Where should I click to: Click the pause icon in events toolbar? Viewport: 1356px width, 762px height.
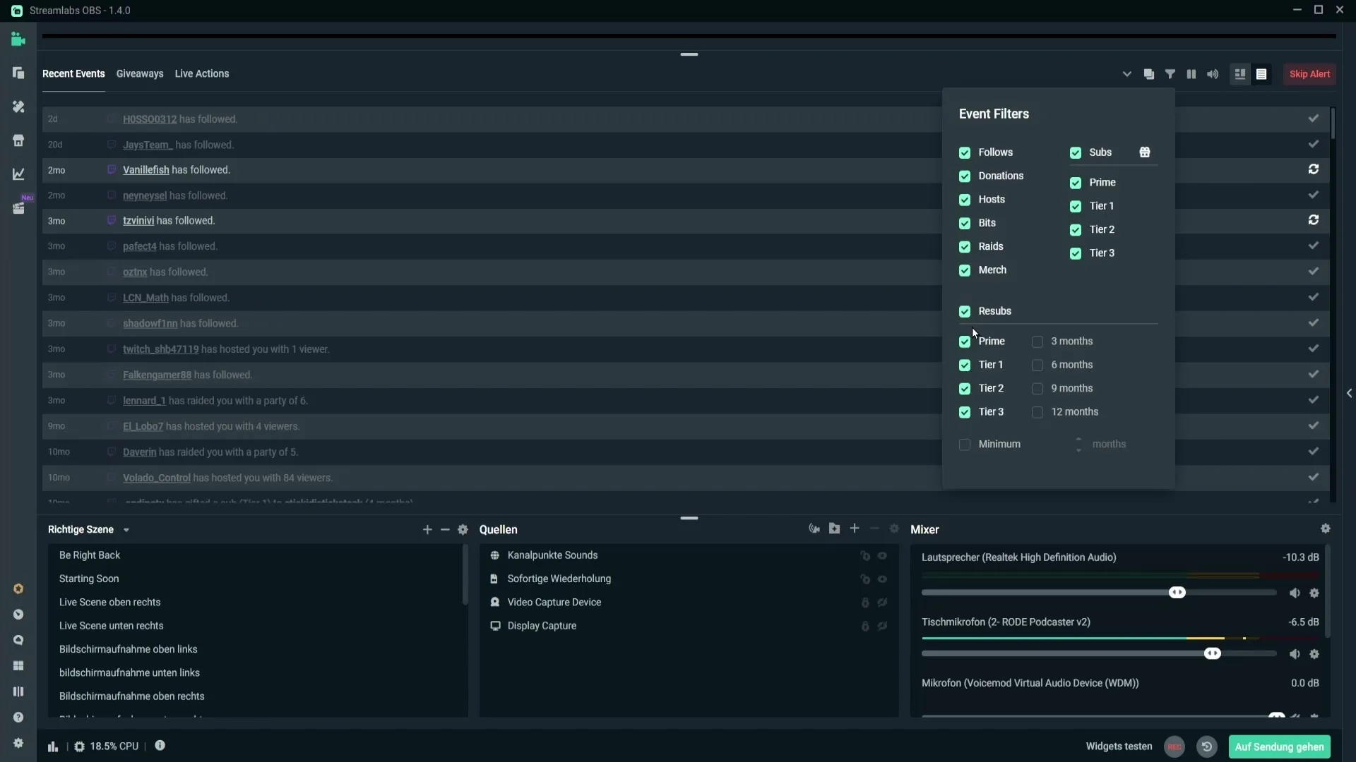coord(1191,73)
